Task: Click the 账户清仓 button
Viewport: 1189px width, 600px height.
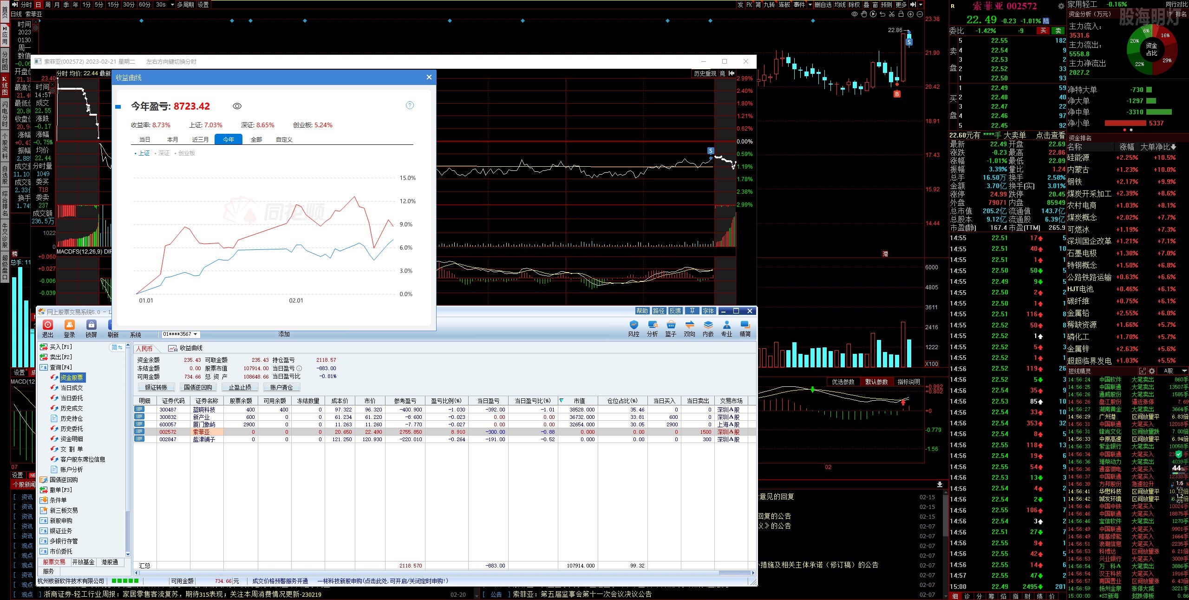Action: [281, 387]
